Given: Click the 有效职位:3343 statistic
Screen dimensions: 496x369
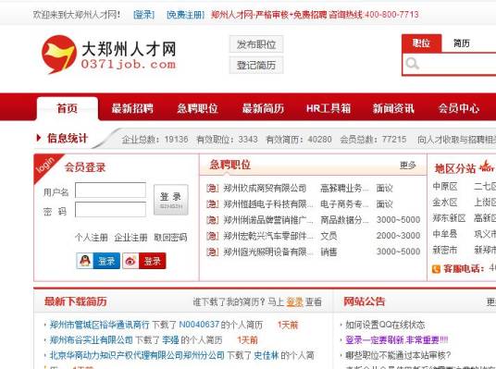Looking at the screenshot, I should (227, 139).
